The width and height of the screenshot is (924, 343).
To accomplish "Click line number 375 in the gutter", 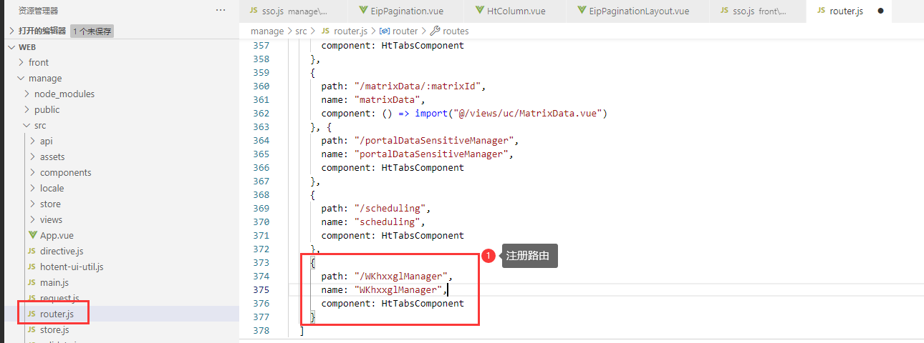I will (x=261, y=289).
